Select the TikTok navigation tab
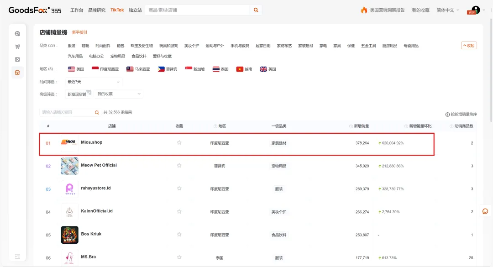 [x=117, y=10]
